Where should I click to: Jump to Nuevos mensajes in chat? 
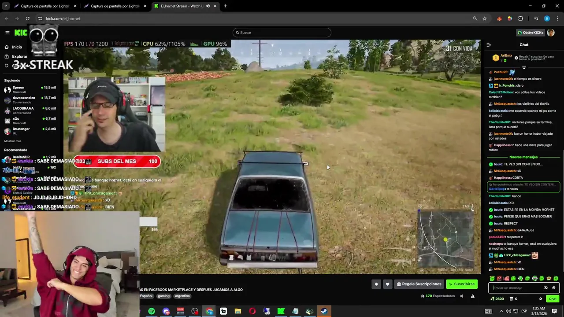[x=523, y=157]
